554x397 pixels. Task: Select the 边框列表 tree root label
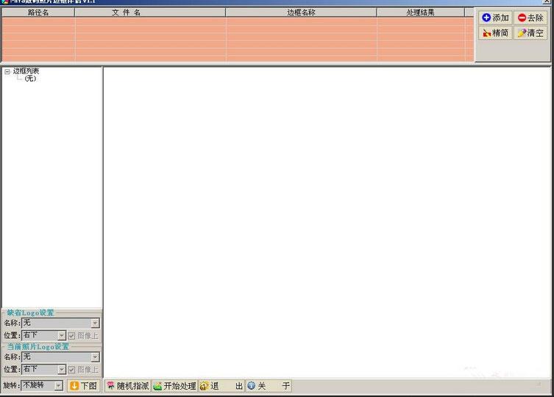[26, 71]
